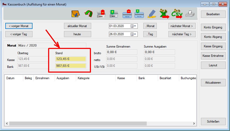230x131 pixels.
Task: Click the cash register withdrawal (red minus) icon
Action: tap(101, 13)
